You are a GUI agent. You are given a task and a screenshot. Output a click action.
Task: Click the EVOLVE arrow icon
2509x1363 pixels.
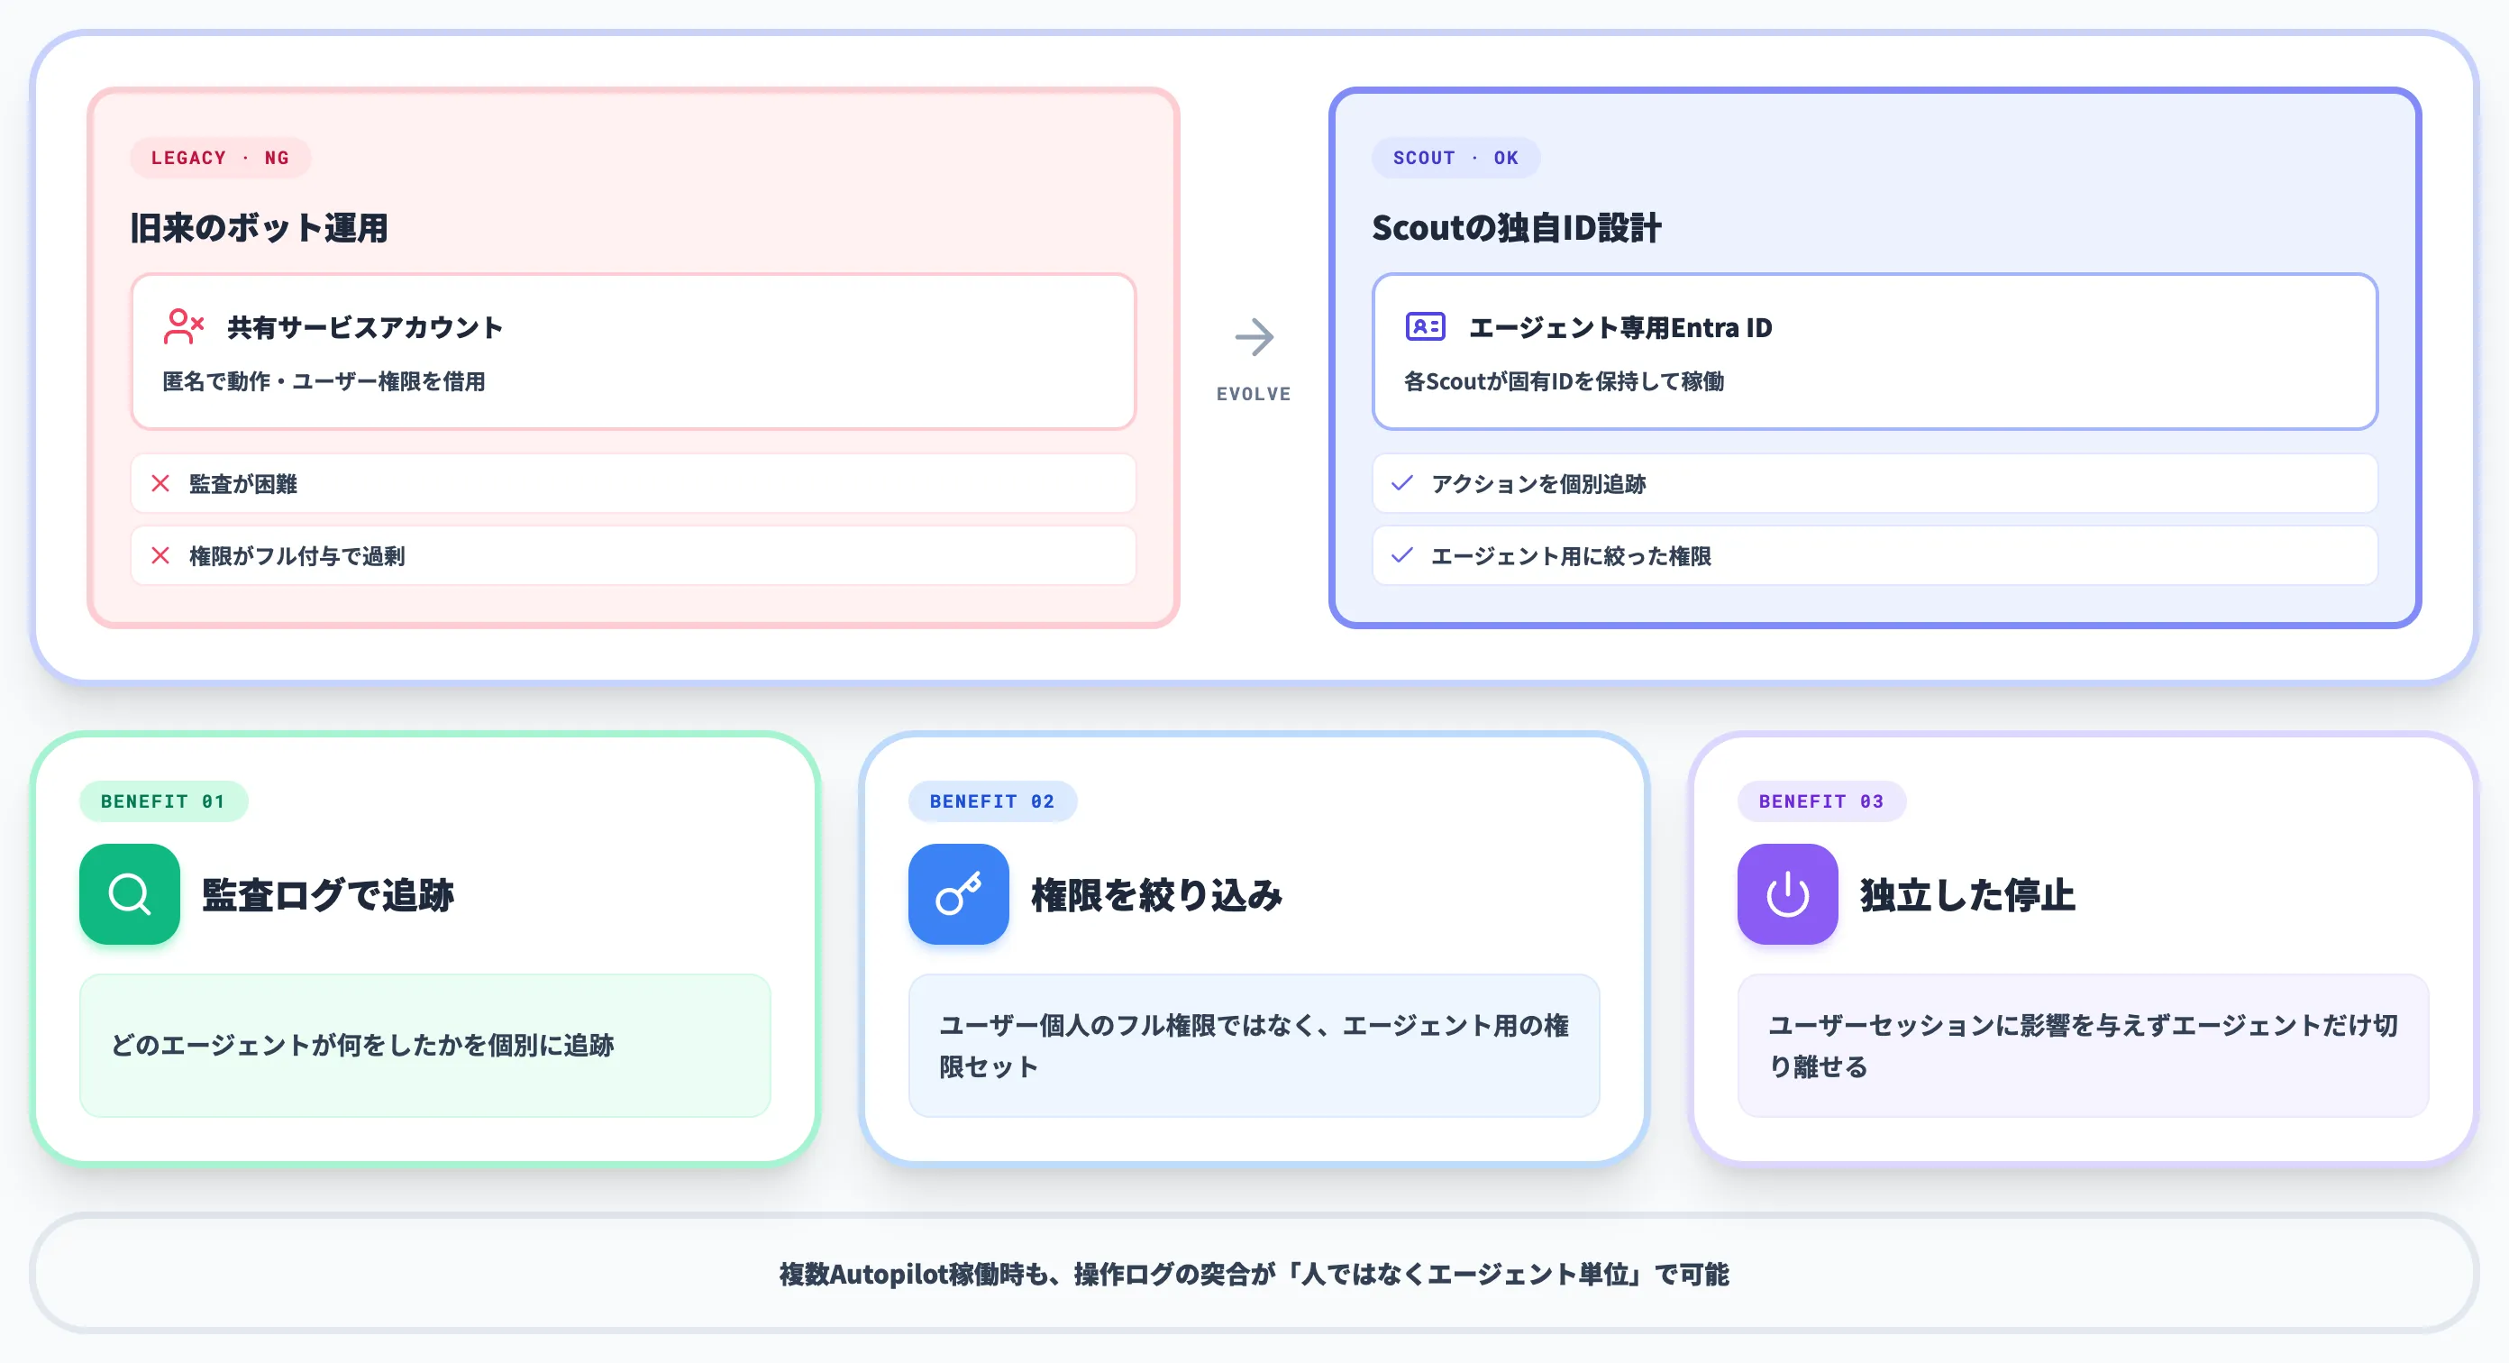click(1254, 337)
